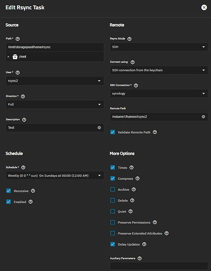Clear the Remote Path using its x icon

tap(203, 117)
